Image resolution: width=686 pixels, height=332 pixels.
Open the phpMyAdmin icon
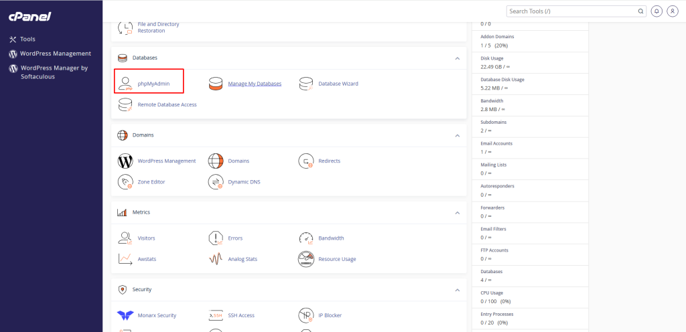[125, 84]
